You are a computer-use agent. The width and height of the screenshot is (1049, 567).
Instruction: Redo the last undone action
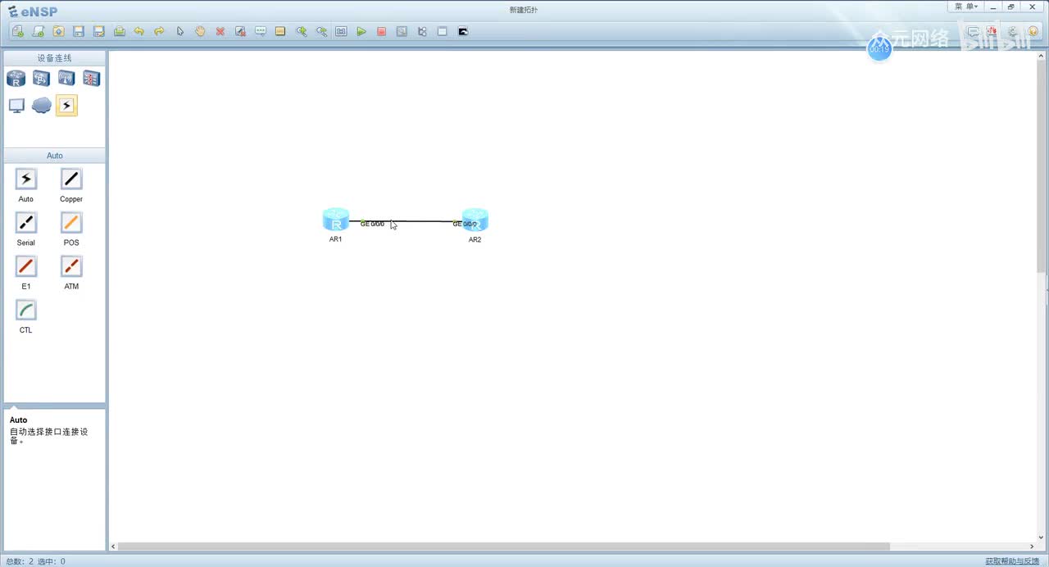(159, 31)
